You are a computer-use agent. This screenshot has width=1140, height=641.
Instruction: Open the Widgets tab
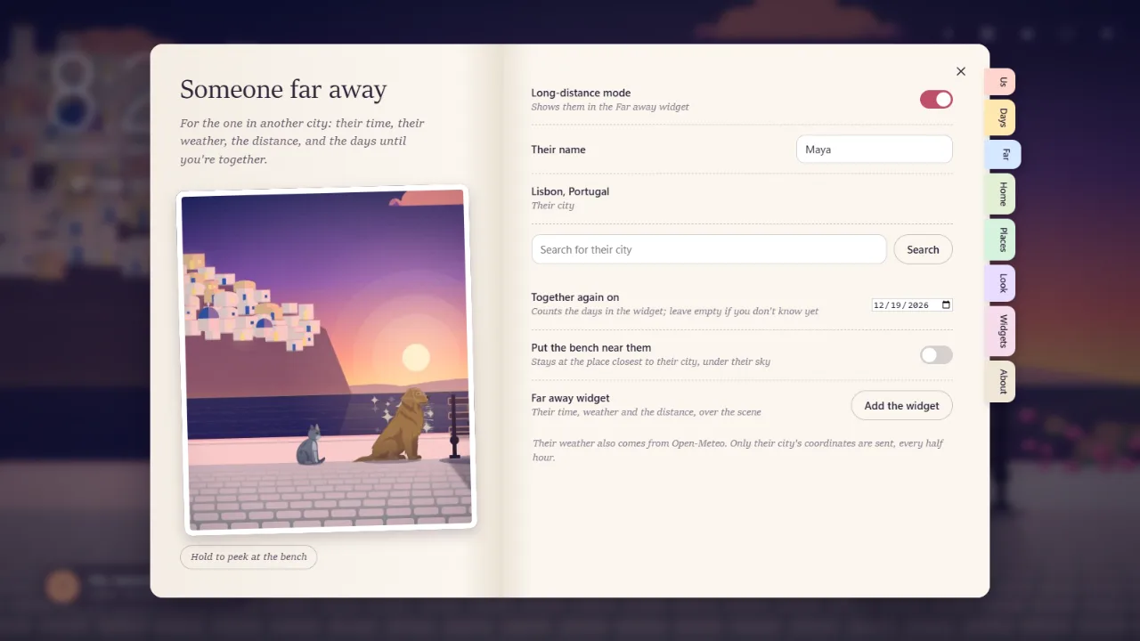tap(1002, 330)
